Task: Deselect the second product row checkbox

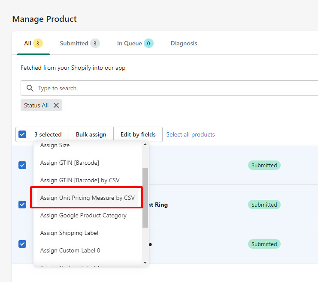Action: click(x=22, y=205)
